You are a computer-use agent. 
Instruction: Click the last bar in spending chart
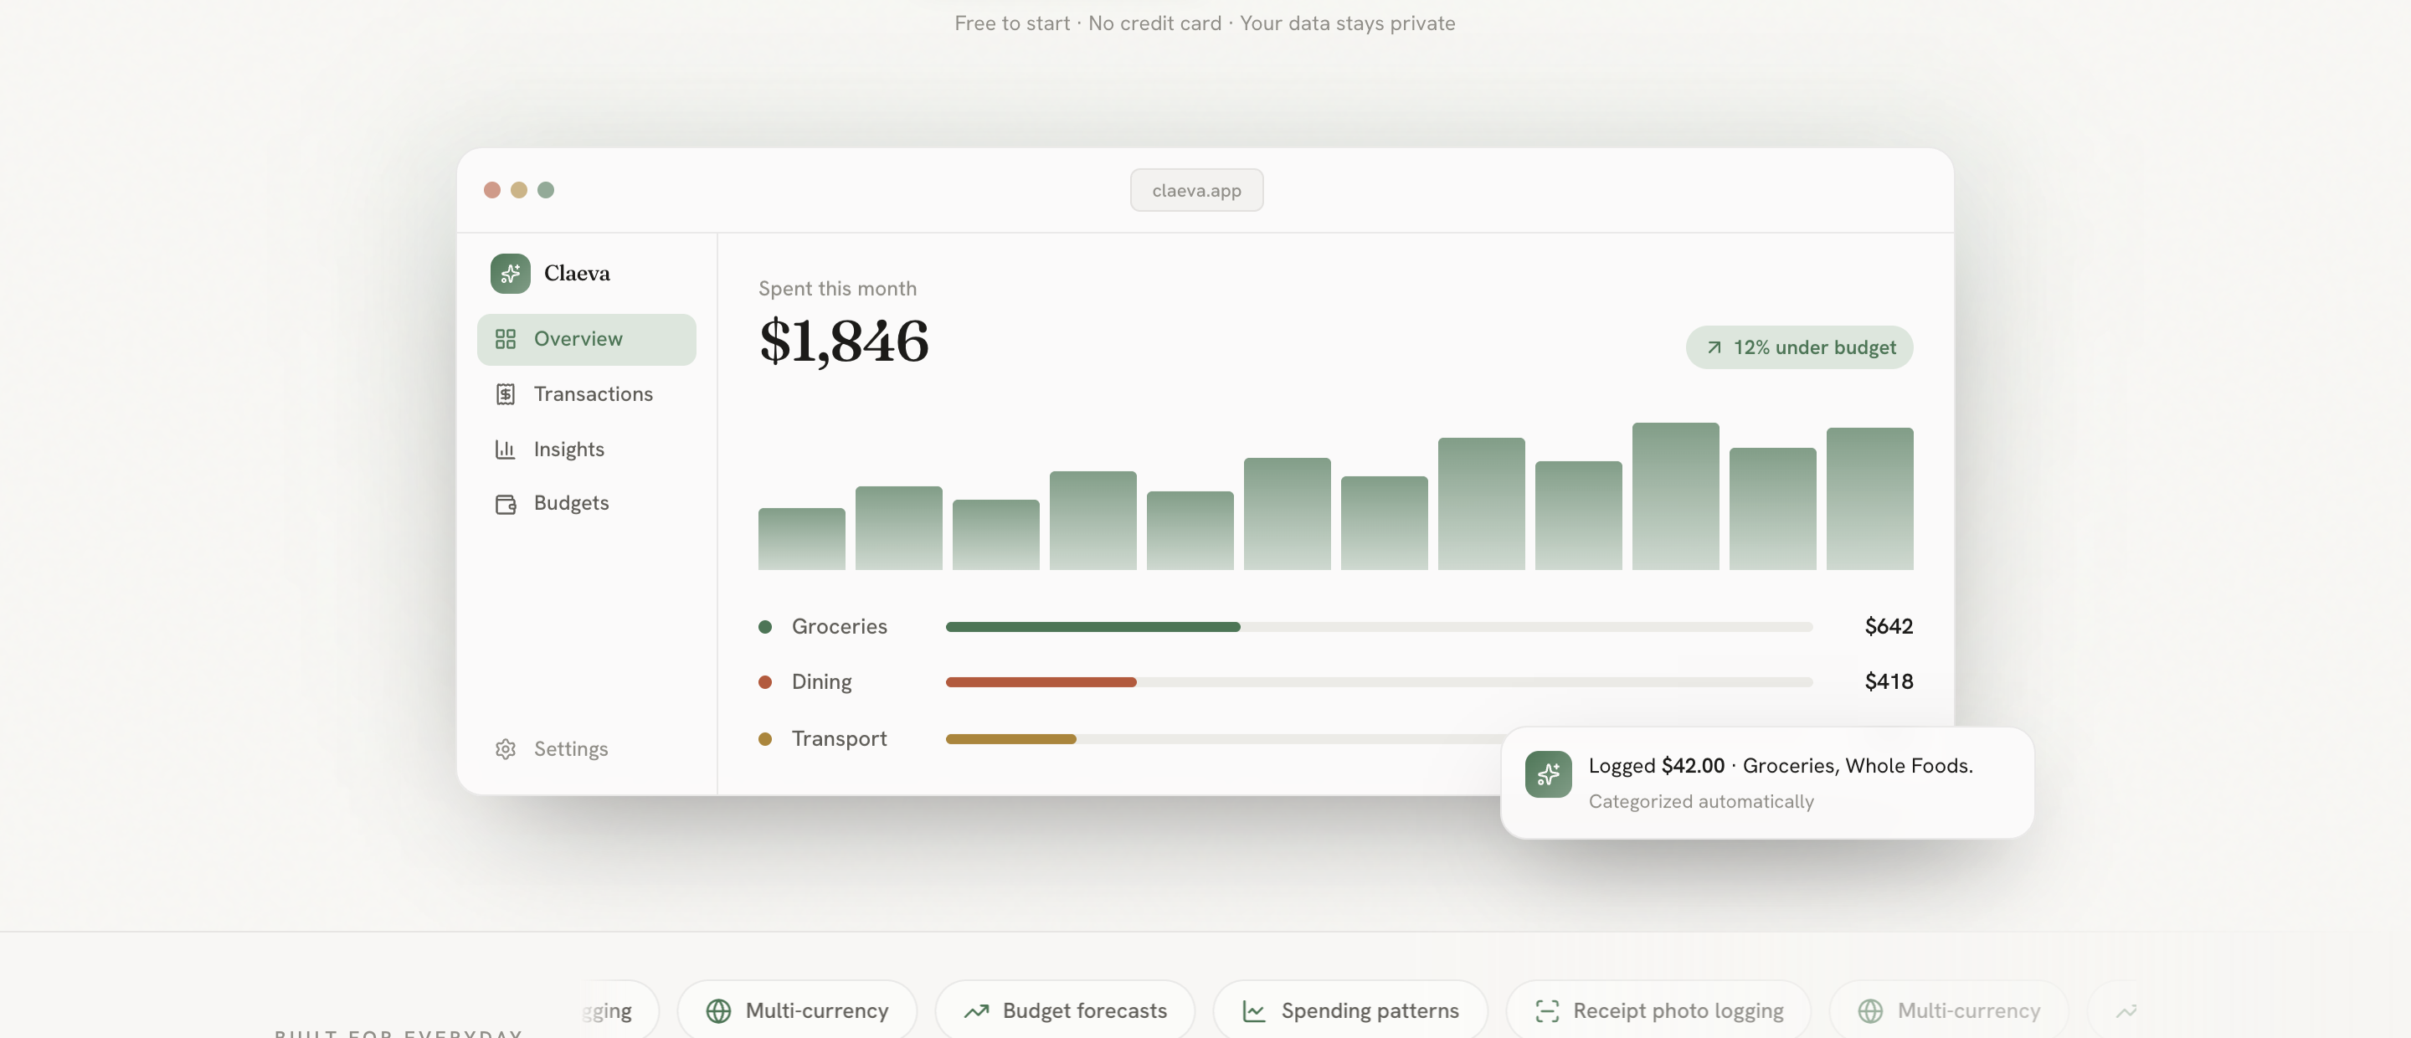click(1869, 499)
